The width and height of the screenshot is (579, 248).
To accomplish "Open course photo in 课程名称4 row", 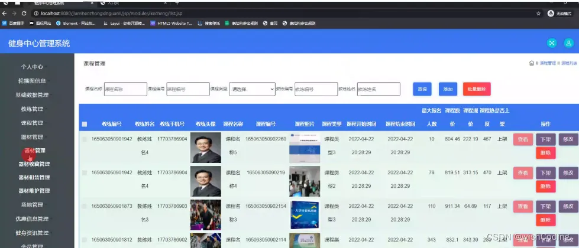I will coord(305,181).
